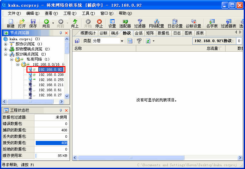Open the 类型 分层 combo box
The width and height of the screenshot is (245, 169).
[x=108, y=41]
